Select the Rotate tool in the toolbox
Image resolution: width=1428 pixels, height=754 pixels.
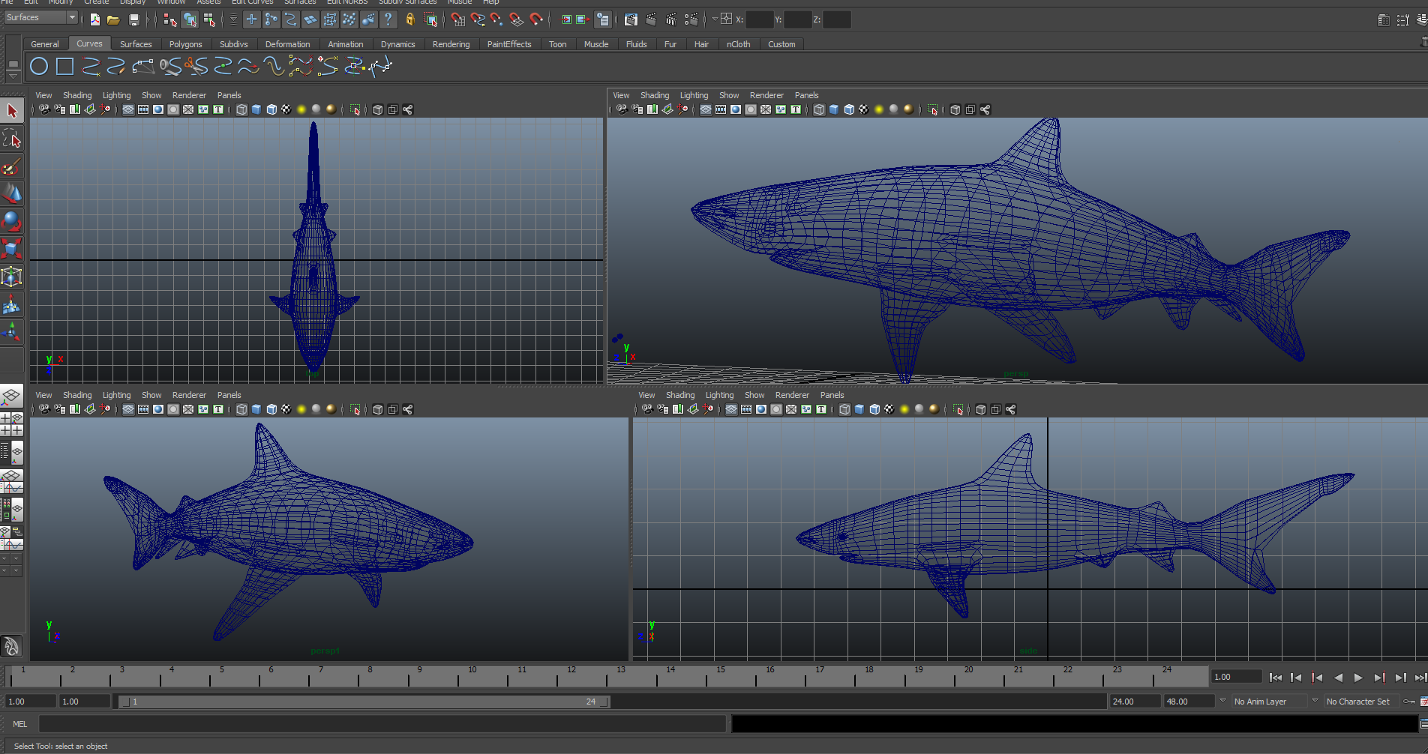11,221
